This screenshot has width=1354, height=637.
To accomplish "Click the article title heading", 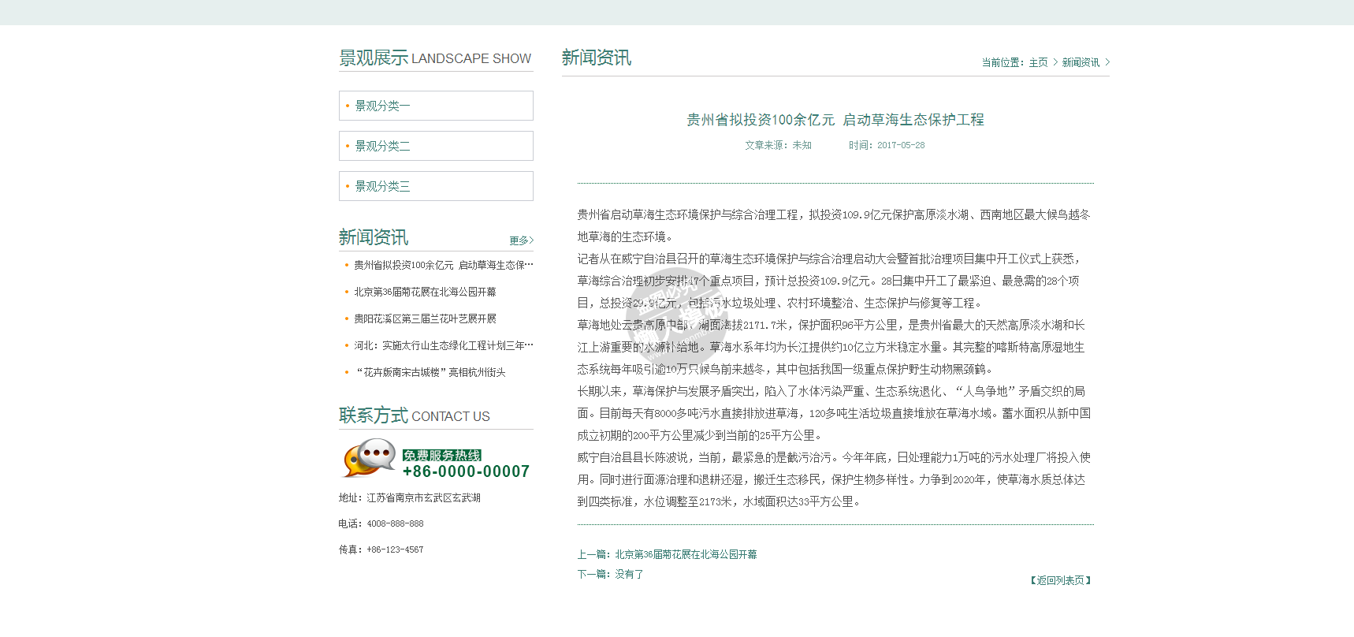I will point(835,120).
